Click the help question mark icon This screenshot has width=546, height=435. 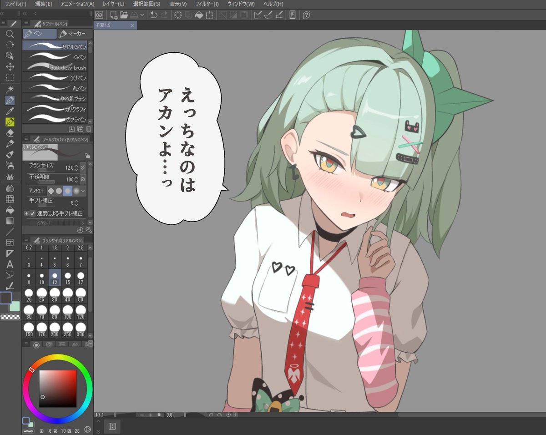tap(306, 15)
